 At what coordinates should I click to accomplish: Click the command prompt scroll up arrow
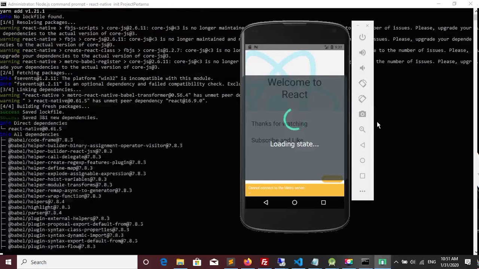click(476, 11)
